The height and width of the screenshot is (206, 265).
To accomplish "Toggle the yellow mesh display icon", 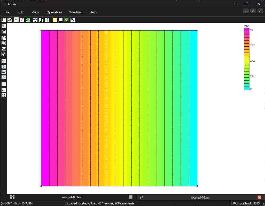I will pyautogui.click(x=55, y=20).
